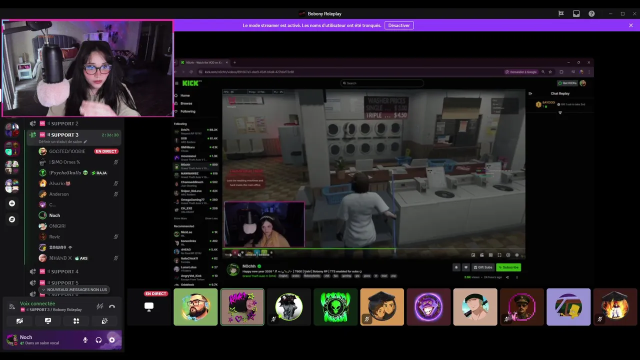The height and width of the screenshot is (360, 640).
Task: Select the pink graffiti avatar tile
Action: 242,307
